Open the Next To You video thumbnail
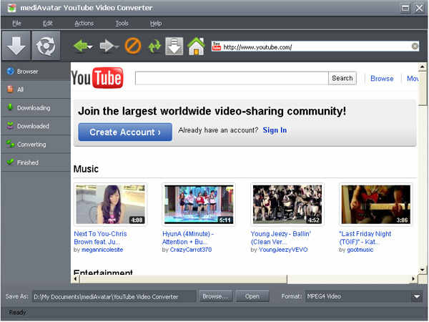 point(111,204)
